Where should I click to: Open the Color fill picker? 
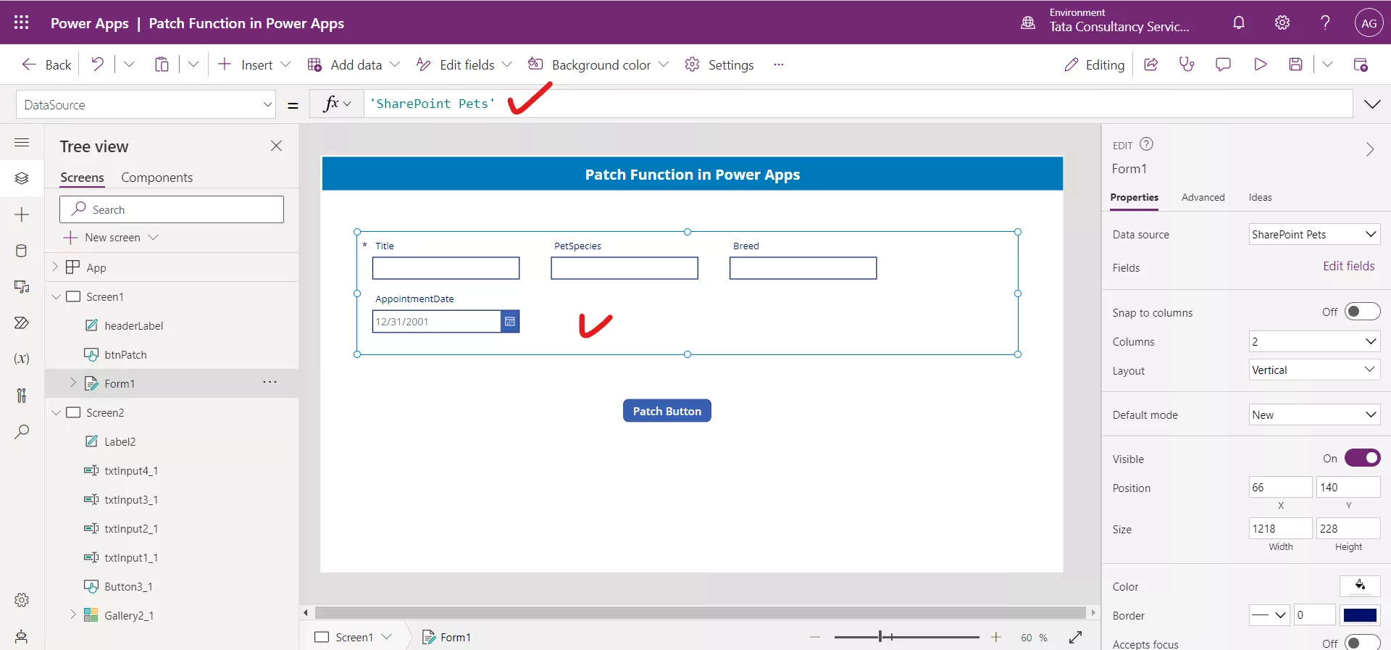[1360, 586]
